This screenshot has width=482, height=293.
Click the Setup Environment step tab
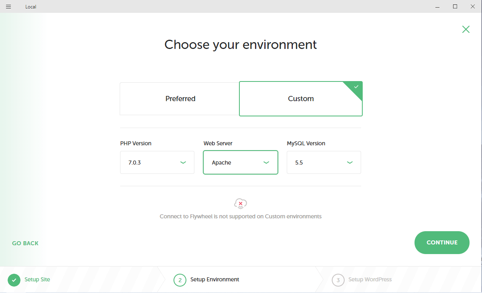click(214, 279)
